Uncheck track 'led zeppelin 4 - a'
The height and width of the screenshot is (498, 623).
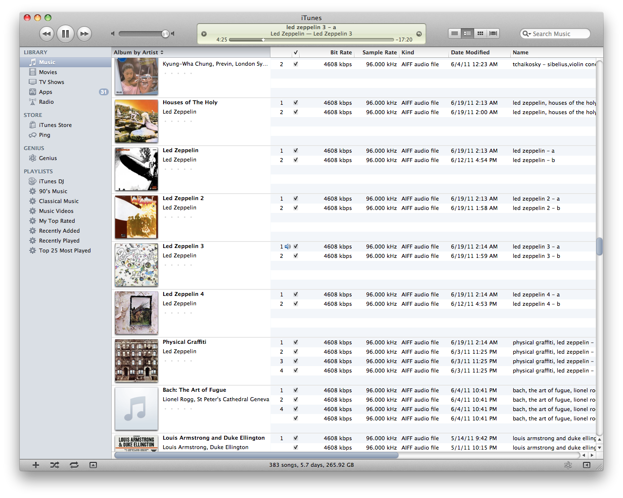click(x=296, y=294)
